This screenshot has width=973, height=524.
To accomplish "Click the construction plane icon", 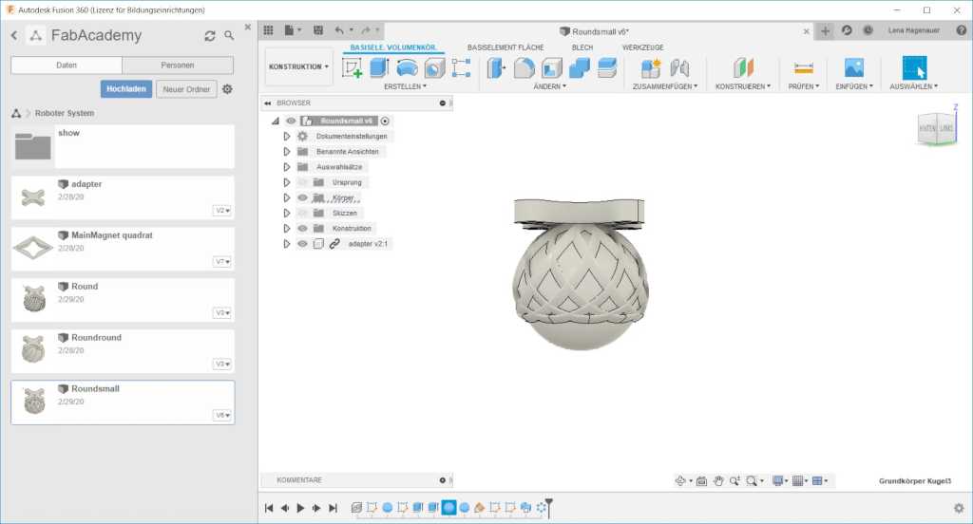I will pos(743,67).
